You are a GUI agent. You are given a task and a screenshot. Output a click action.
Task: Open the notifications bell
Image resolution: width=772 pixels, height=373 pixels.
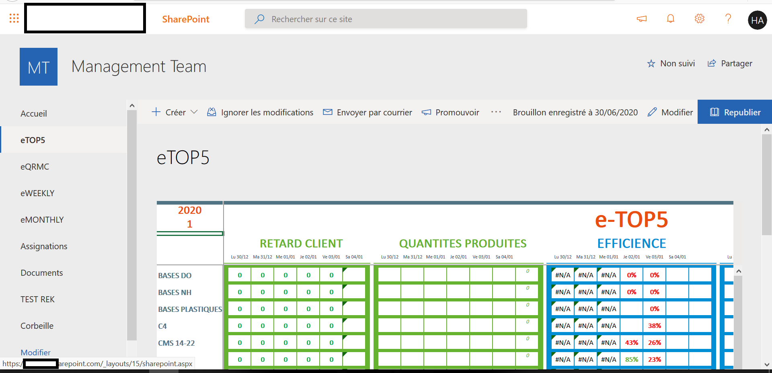tap(671, 18)
